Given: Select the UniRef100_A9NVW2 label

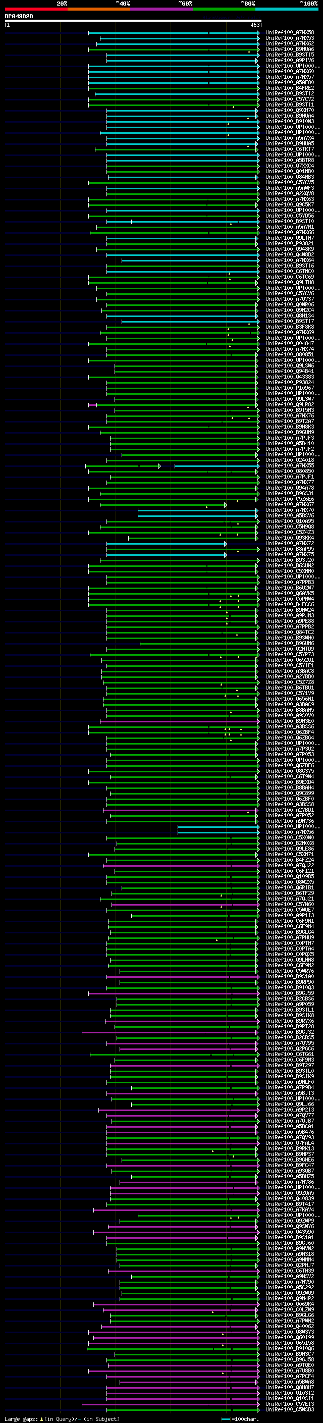Looking at the screenshot, I should point(290,1248).
